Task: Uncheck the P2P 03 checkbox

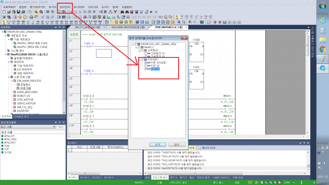Action: point(146,69)
